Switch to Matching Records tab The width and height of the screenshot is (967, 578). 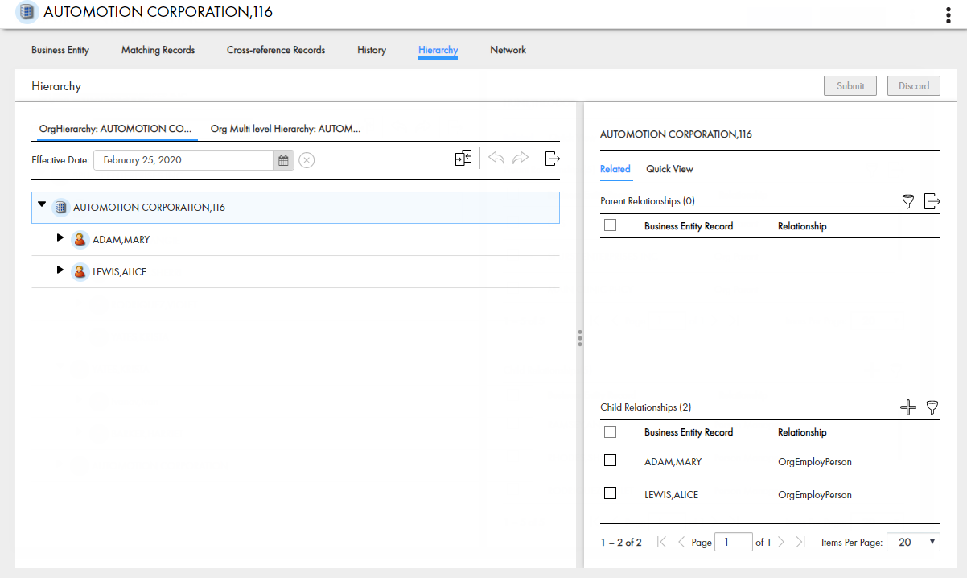[158, 50]
